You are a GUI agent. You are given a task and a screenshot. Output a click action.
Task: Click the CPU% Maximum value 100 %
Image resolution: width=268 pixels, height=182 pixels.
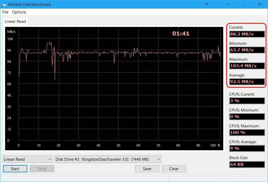247,133
